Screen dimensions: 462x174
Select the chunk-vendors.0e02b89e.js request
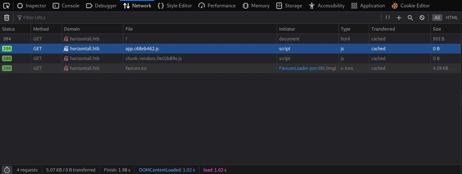click(x=231, y=58)
